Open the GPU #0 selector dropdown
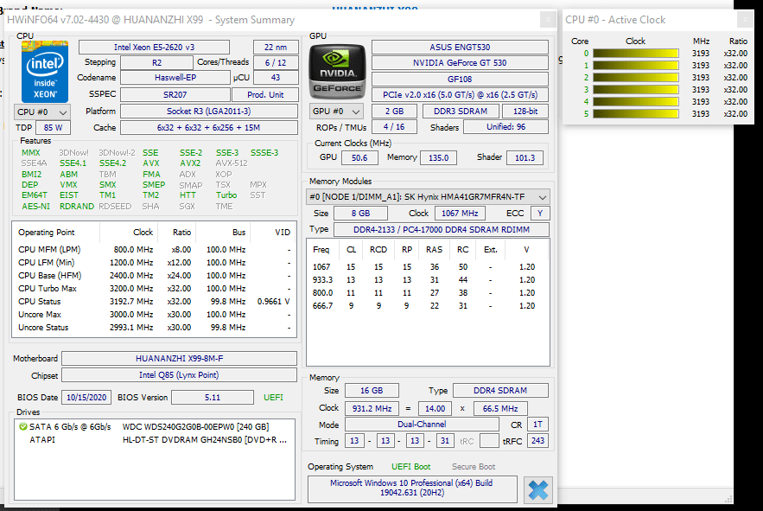The height and width of the screenshot is (511, 763). 336,112
